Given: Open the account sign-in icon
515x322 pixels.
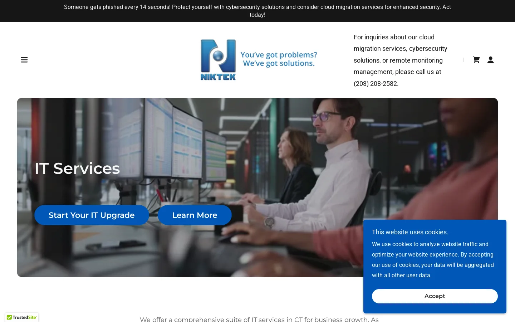Looking at the screenshot, I should (491, 60).
